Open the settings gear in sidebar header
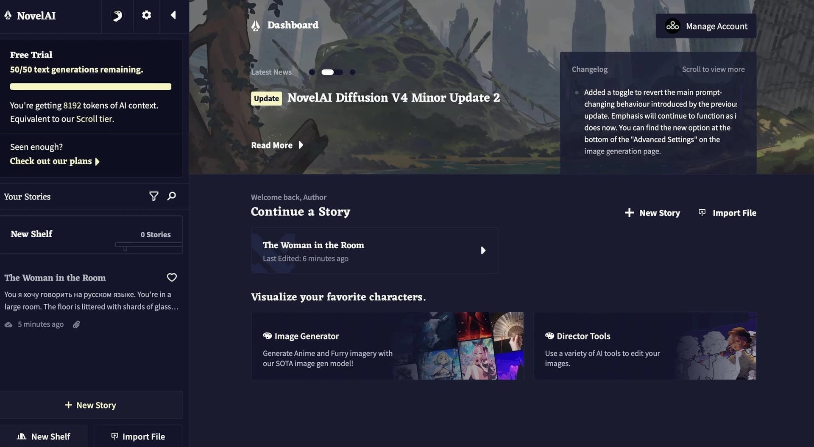 (146, 15)
